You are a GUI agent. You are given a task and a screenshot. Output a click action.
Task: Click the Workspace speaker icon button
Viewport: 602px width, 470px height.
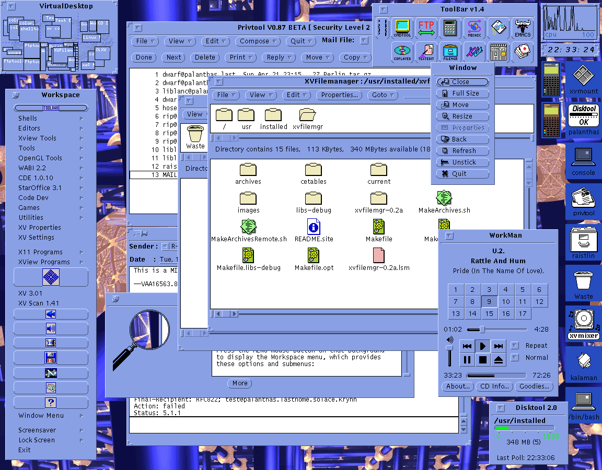pos(51,328)
